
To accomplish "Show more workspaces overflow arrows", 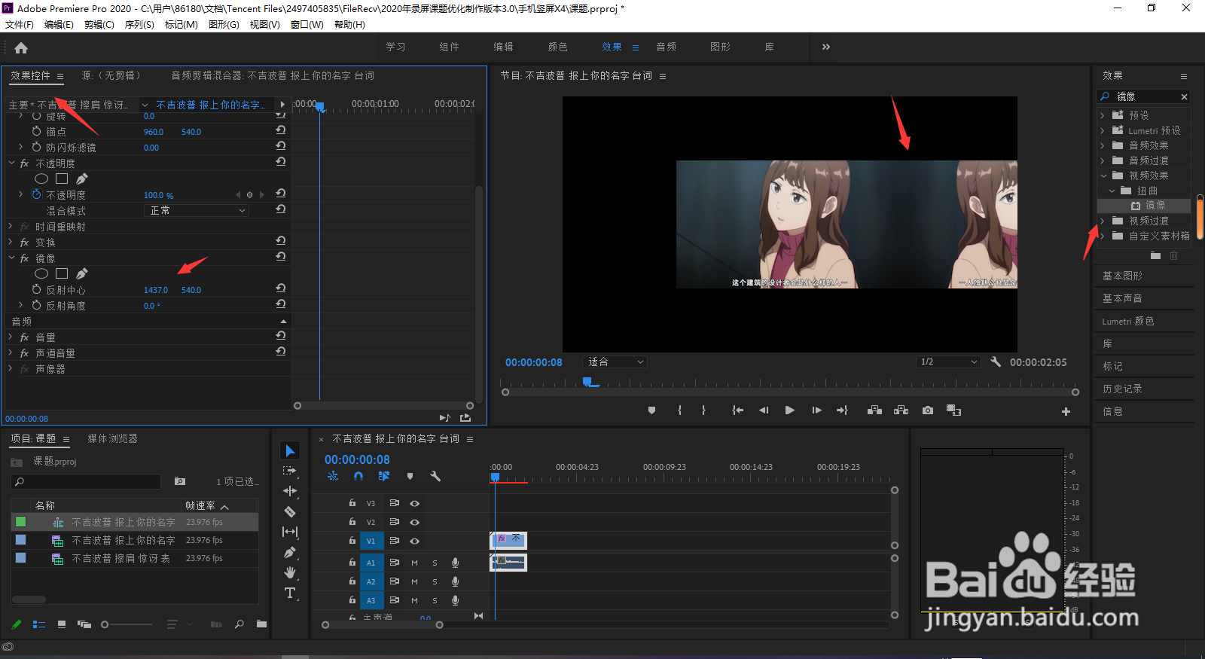I will click(x=826, y=47).
